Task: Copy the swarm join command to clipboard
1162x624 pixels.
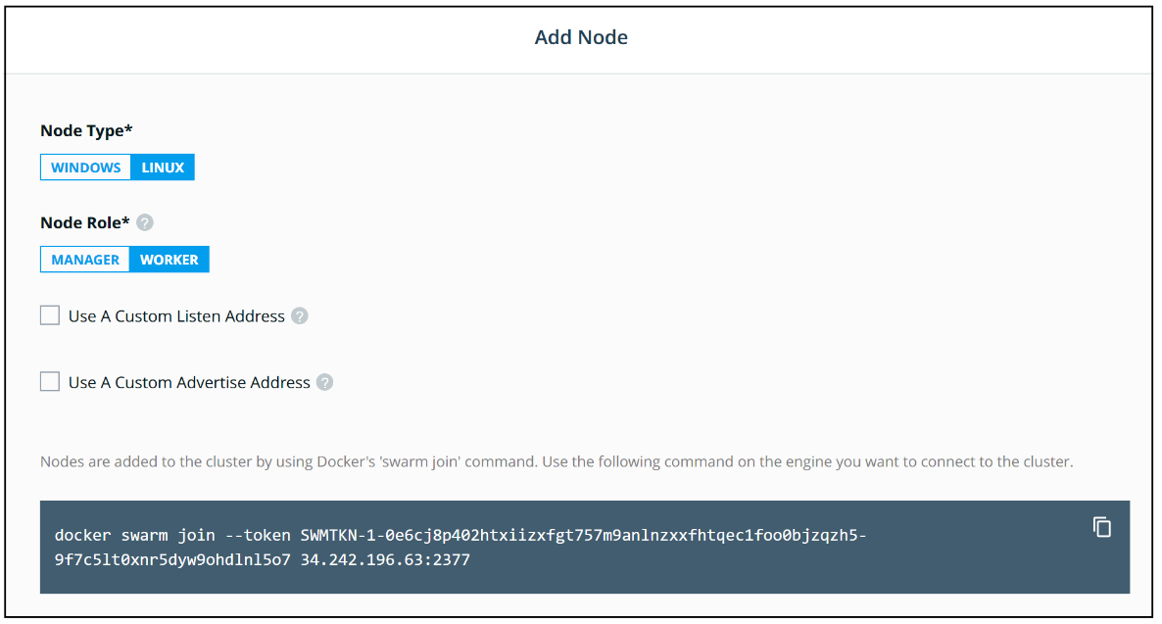Action: coord(1102,527)
